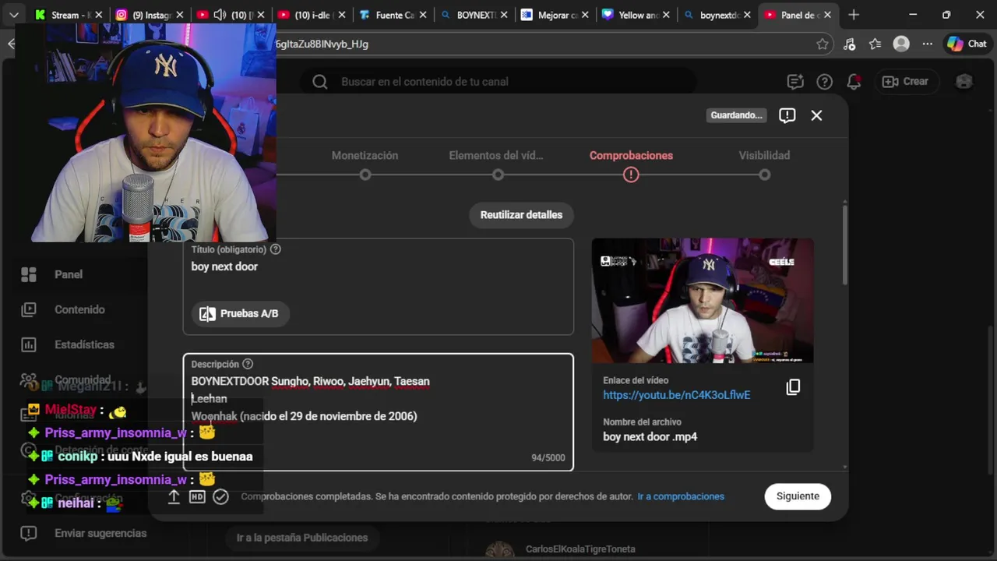Screen dimensions: 997x561
Task: Bookmark this page with the star icon
Action: click(x=823, y=44)
